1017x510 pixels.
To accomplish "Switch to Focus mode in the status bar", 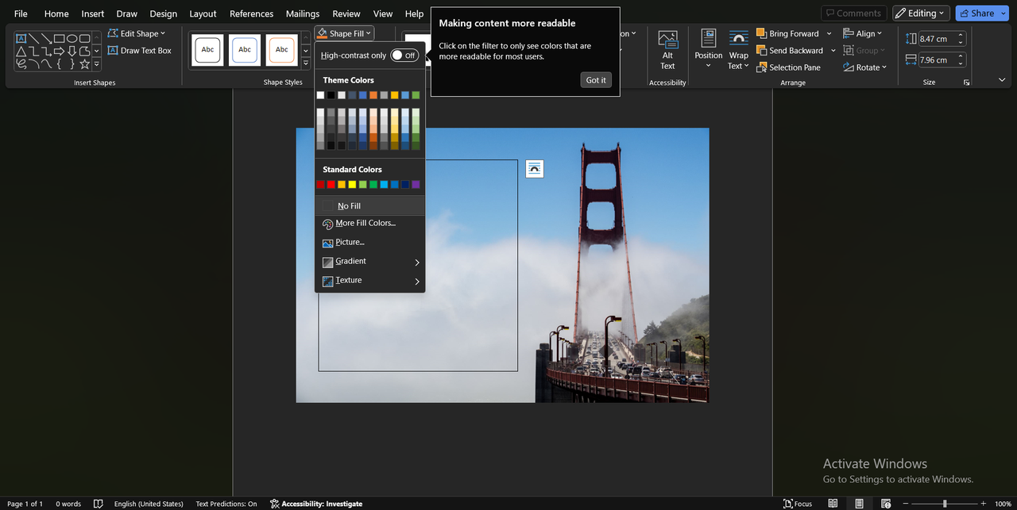I will 798,504.
